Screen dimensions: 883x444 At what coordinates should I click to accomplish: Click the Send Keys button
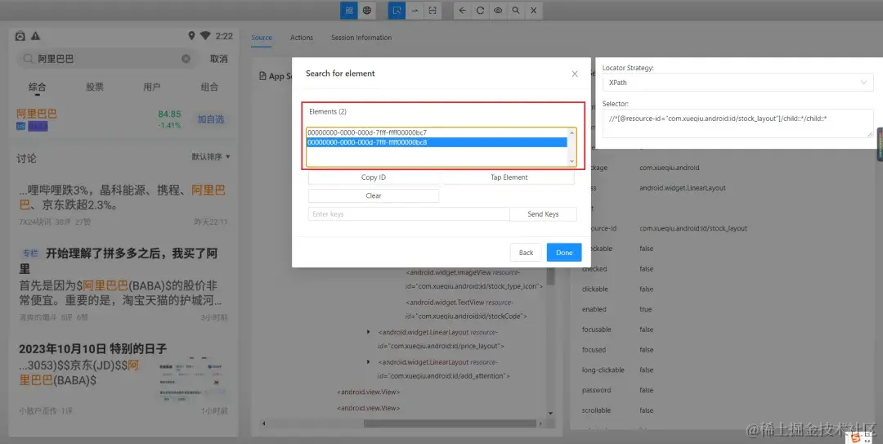pyautogui.click(x=543, y=214)
